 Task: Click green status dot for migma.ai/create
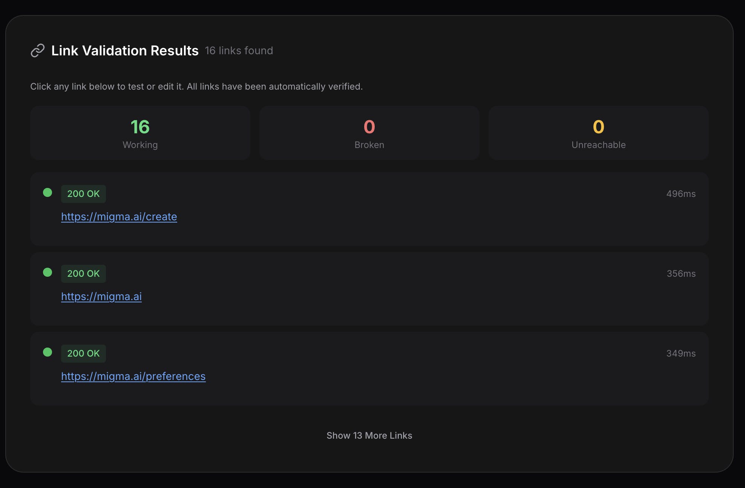pyautogui.click(x=48, y=193)
